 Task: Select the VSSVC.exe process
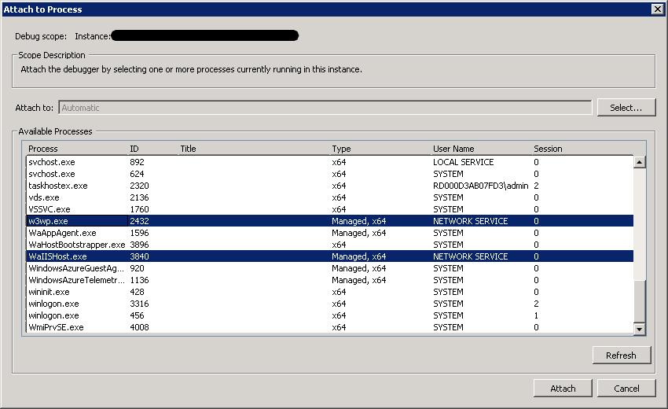coord(330,209)
